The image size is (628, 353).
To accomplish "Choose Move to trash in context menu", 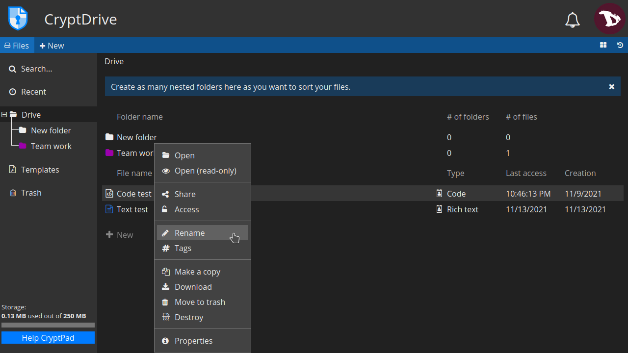I will pyautogui.click(x=203, y=302).
